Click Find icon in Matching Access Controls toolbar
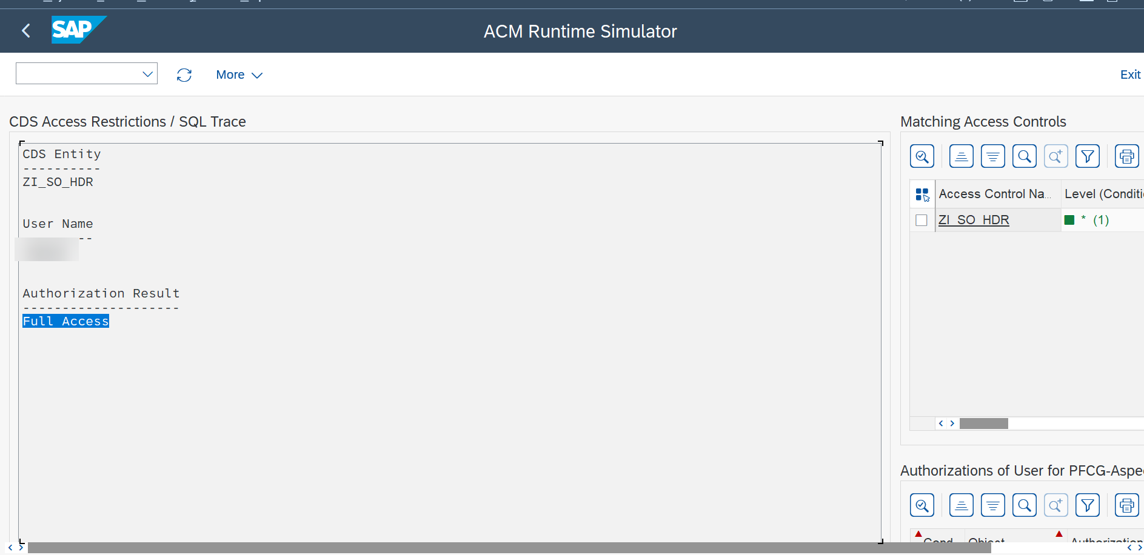 click(1024, 157)
